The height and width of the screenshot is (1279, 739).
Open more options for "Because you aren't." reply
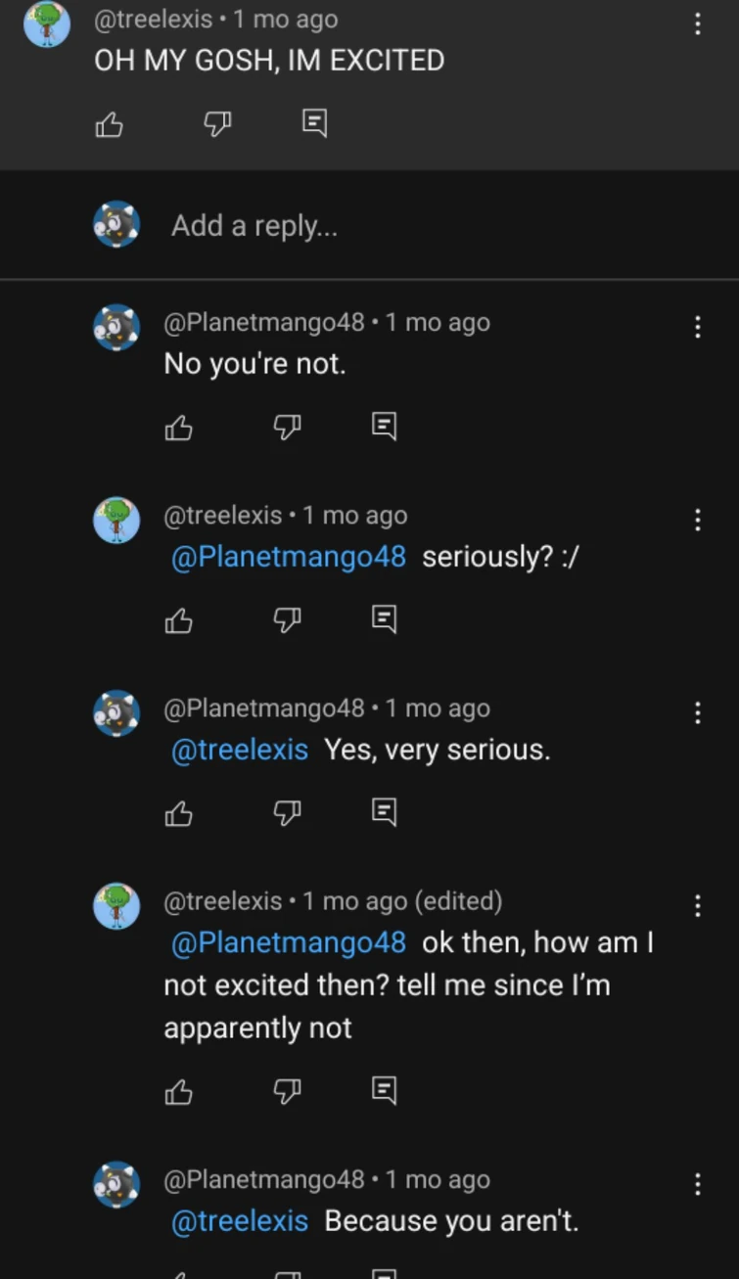(697, 1185)
